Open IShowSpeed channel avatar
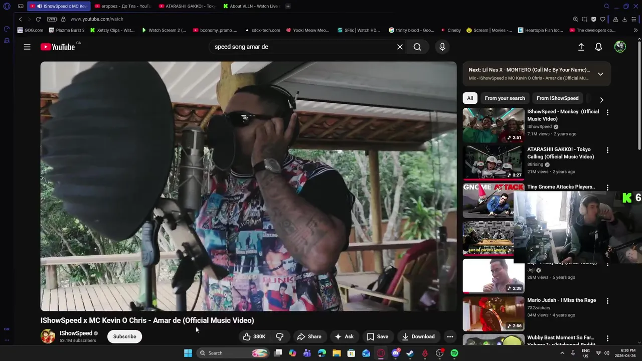Screen dimensions: 642x361 (48, 336)
